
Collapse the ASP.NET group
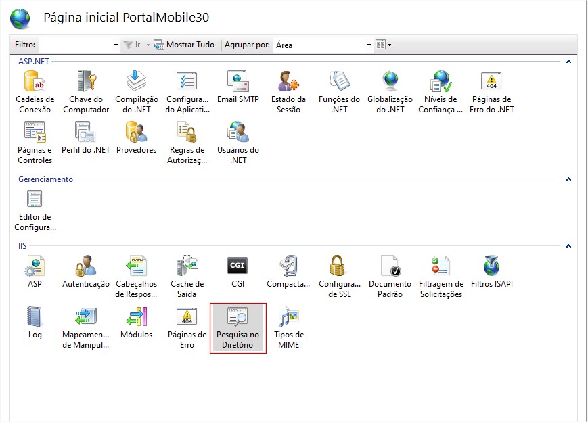click(568, 62)
